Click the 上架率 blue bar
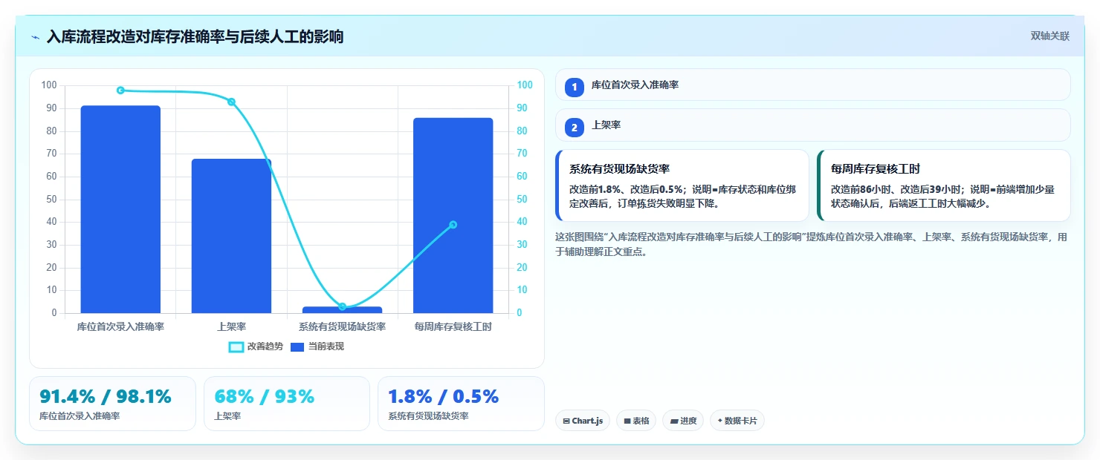The width and height of the screenshot is (1100, 460). tap(231, 236)
